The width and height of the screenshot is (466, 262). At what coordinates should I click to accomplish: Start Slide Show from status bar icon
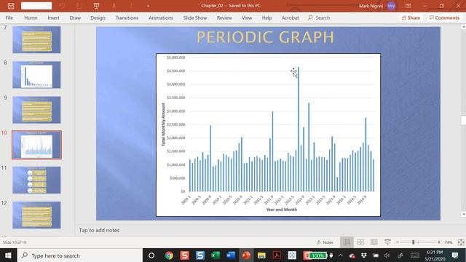coord(387,242)
